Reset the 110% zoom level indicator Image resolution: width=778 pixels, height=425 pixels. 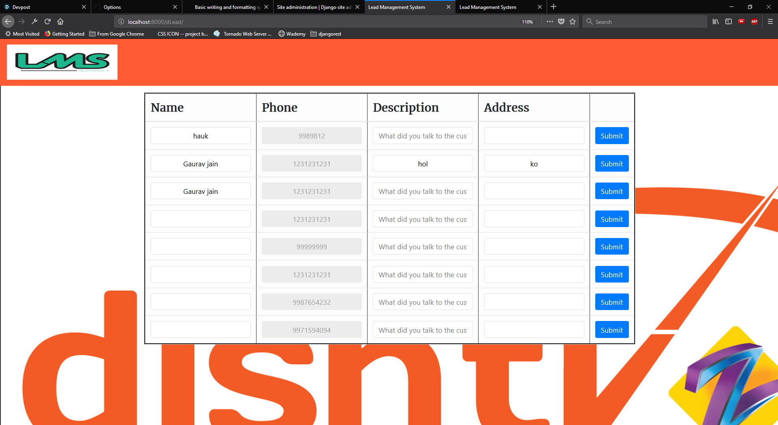coord(527,22)
